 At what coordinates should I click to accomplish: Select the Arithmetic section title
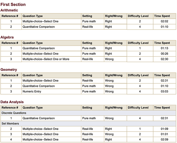tap(9, 10)
